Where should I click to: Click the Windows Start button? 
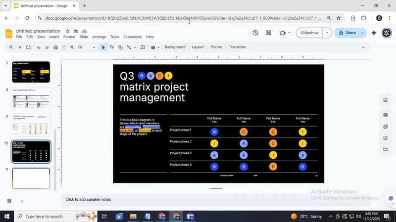7,217
